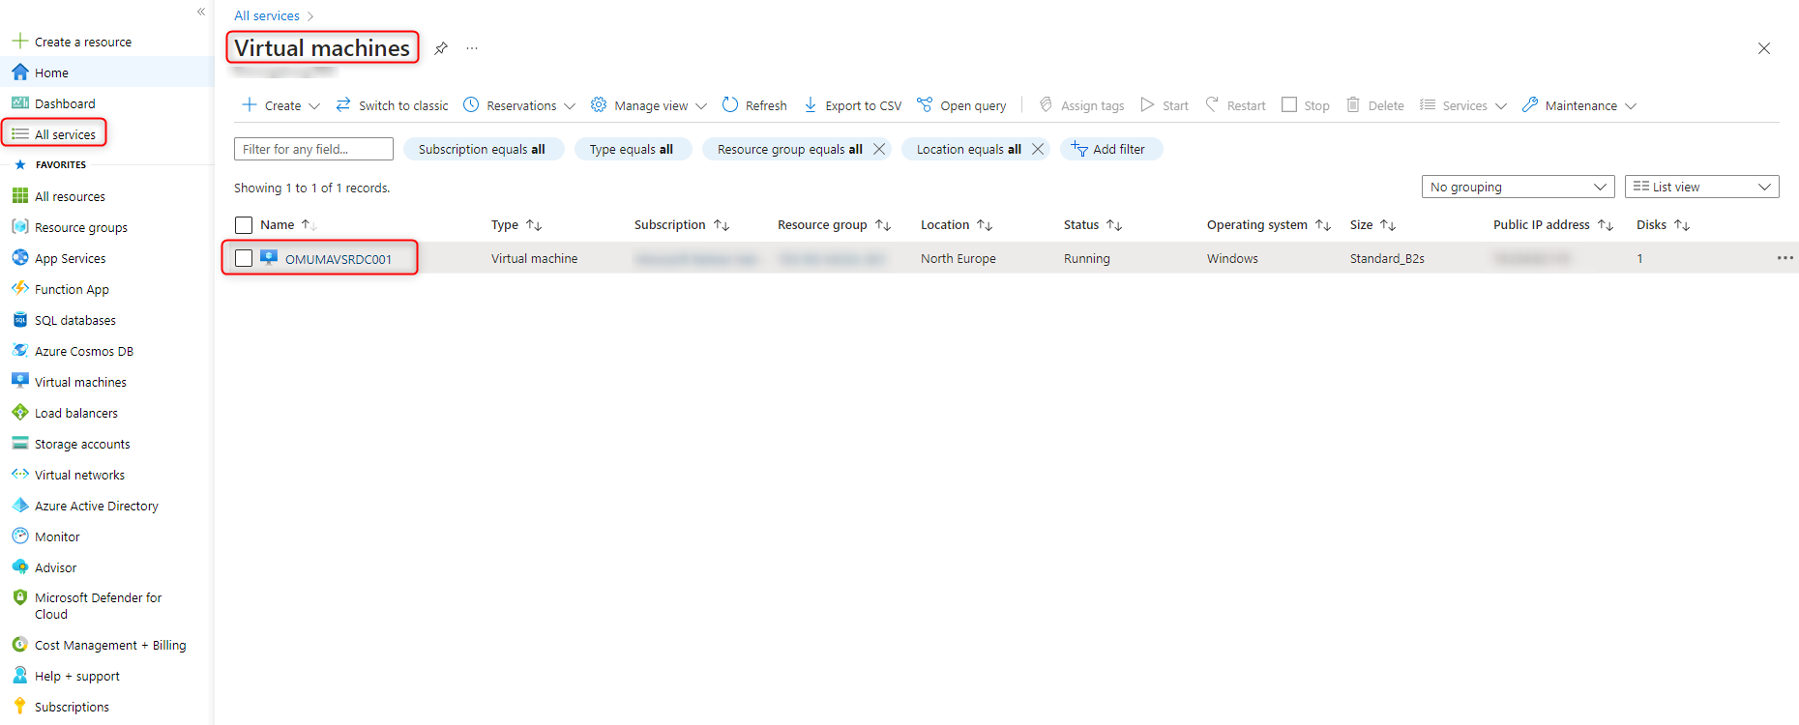
Task: Select the OMUMAVSRDC001 row checkbox
Action: tap(244, 258)
